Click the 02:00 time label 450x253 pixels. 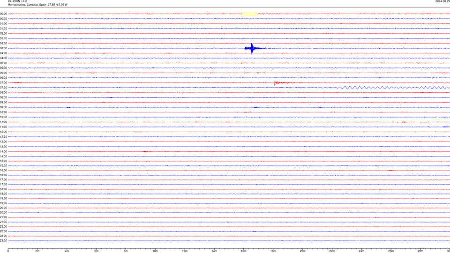tap(3, 34)
